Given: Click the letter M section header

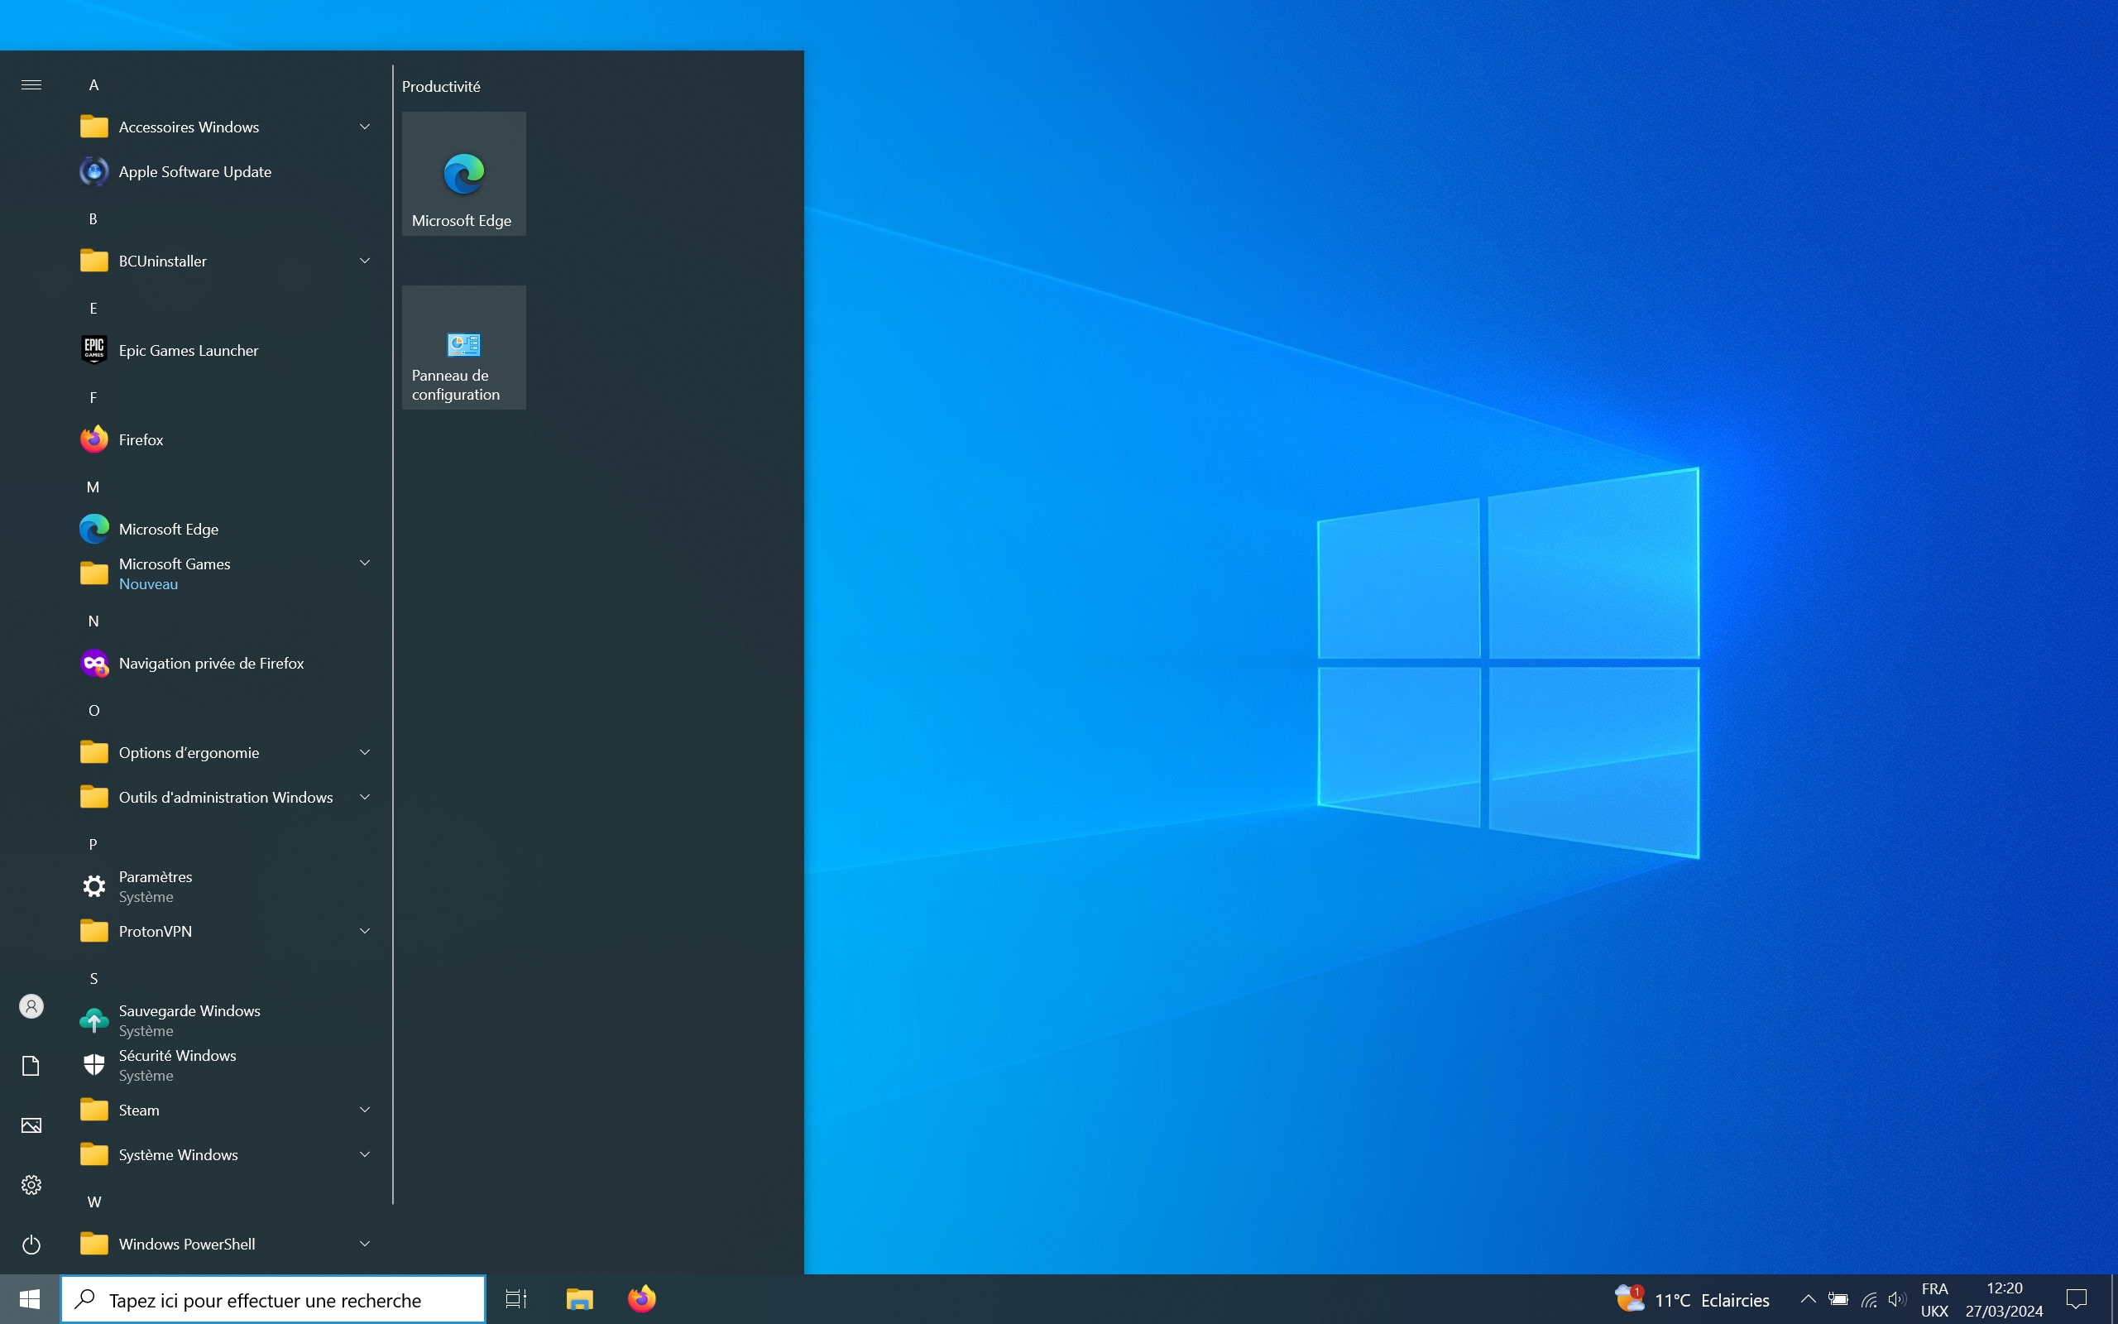Looking at the screenshot, I should tap(93, 487).
